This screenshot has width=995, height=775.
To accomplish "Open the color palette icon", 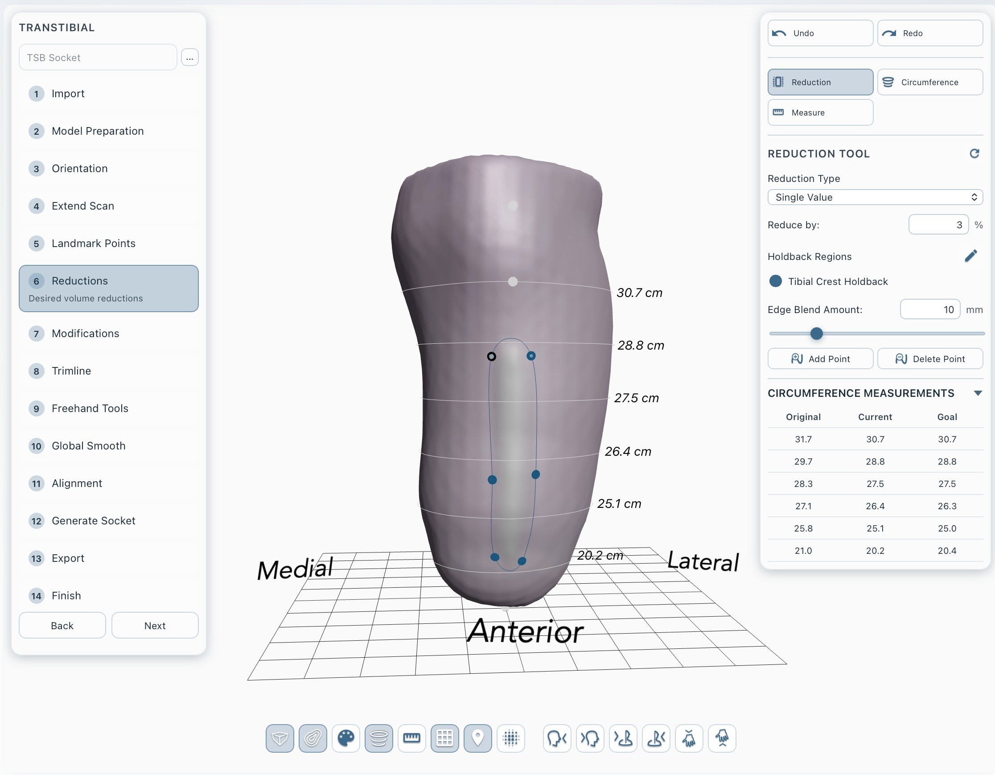I will (346, 738).
